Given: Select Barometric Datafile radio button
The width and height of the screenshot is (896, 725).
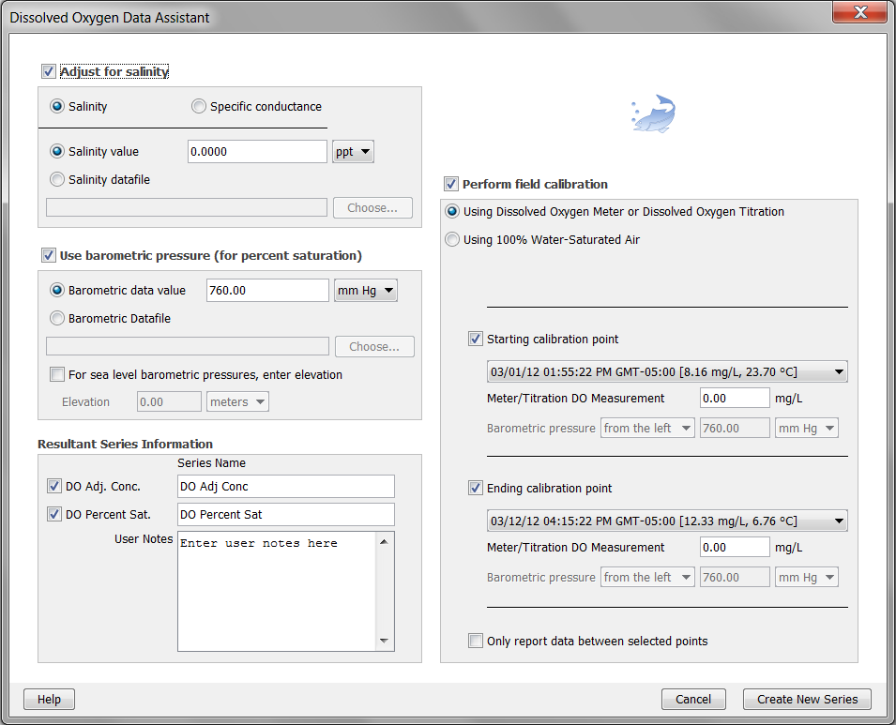Looking at the screenshot, I should [x=58, y=319].
